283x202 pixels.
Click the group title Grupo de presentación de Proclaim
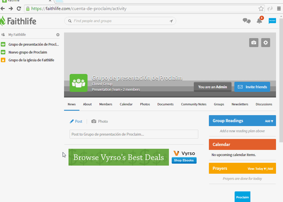click(137, 78)
